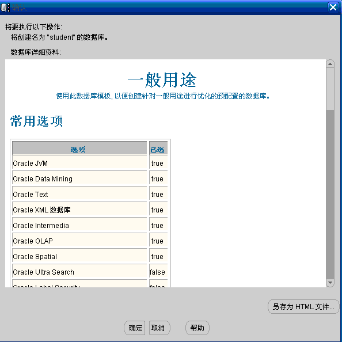The image size is (342, 342).
Task: Close the 确认 dialog window
Action: [x=333, y=7]
